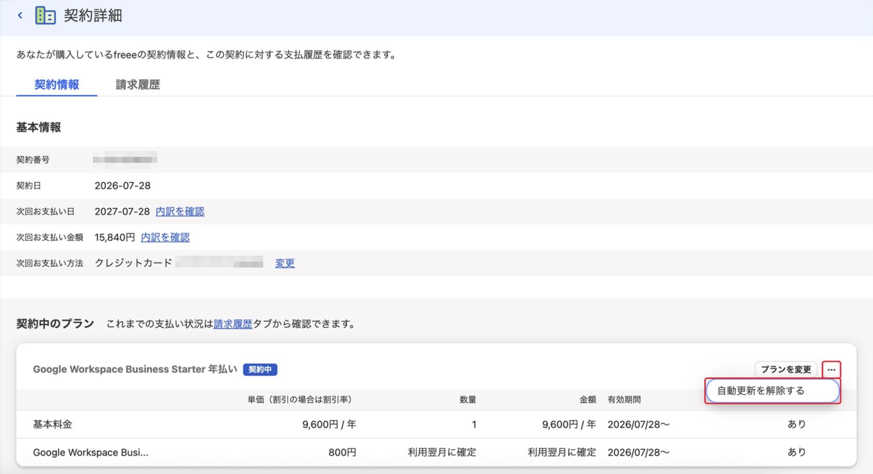Follow the 請求履歴 link in plan description
Screen dimensions: 873x474
[x=233, y=324]
